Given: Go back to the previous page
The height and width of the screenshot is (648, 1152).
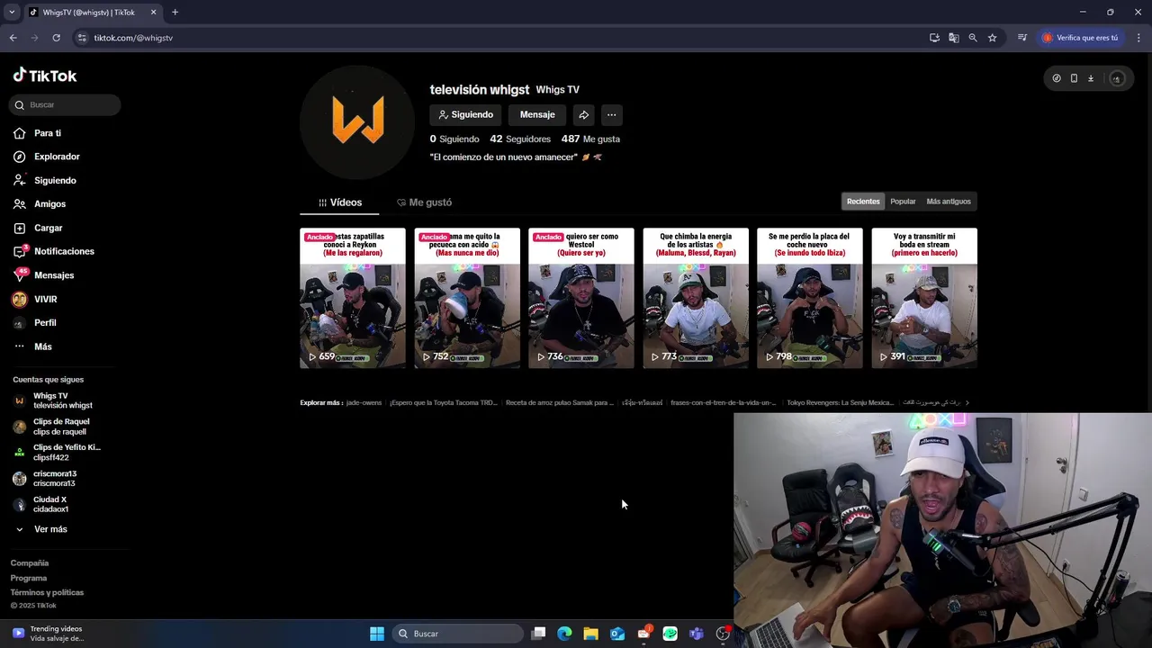Looking at the screenshot, I should coord(13,38).
